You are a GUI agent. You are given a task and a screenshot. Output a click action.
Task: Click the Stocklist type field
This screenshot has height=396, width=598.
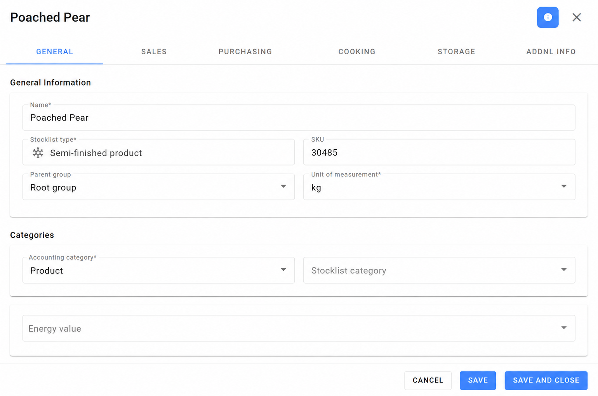tap(158, 152)
